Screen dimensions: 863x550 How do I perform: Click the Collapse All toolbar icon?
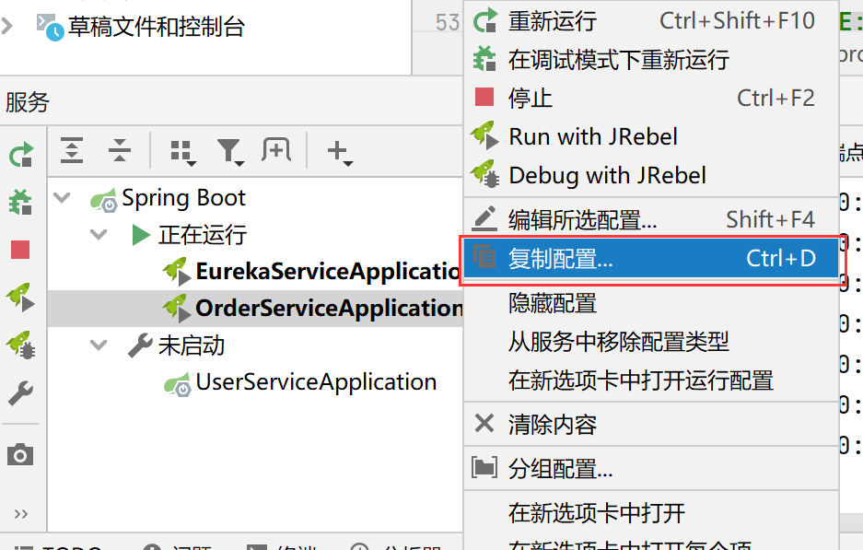click(120, 150)
